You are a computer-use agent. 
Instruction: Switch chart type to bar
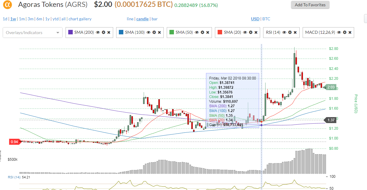[x=154, y=19]
